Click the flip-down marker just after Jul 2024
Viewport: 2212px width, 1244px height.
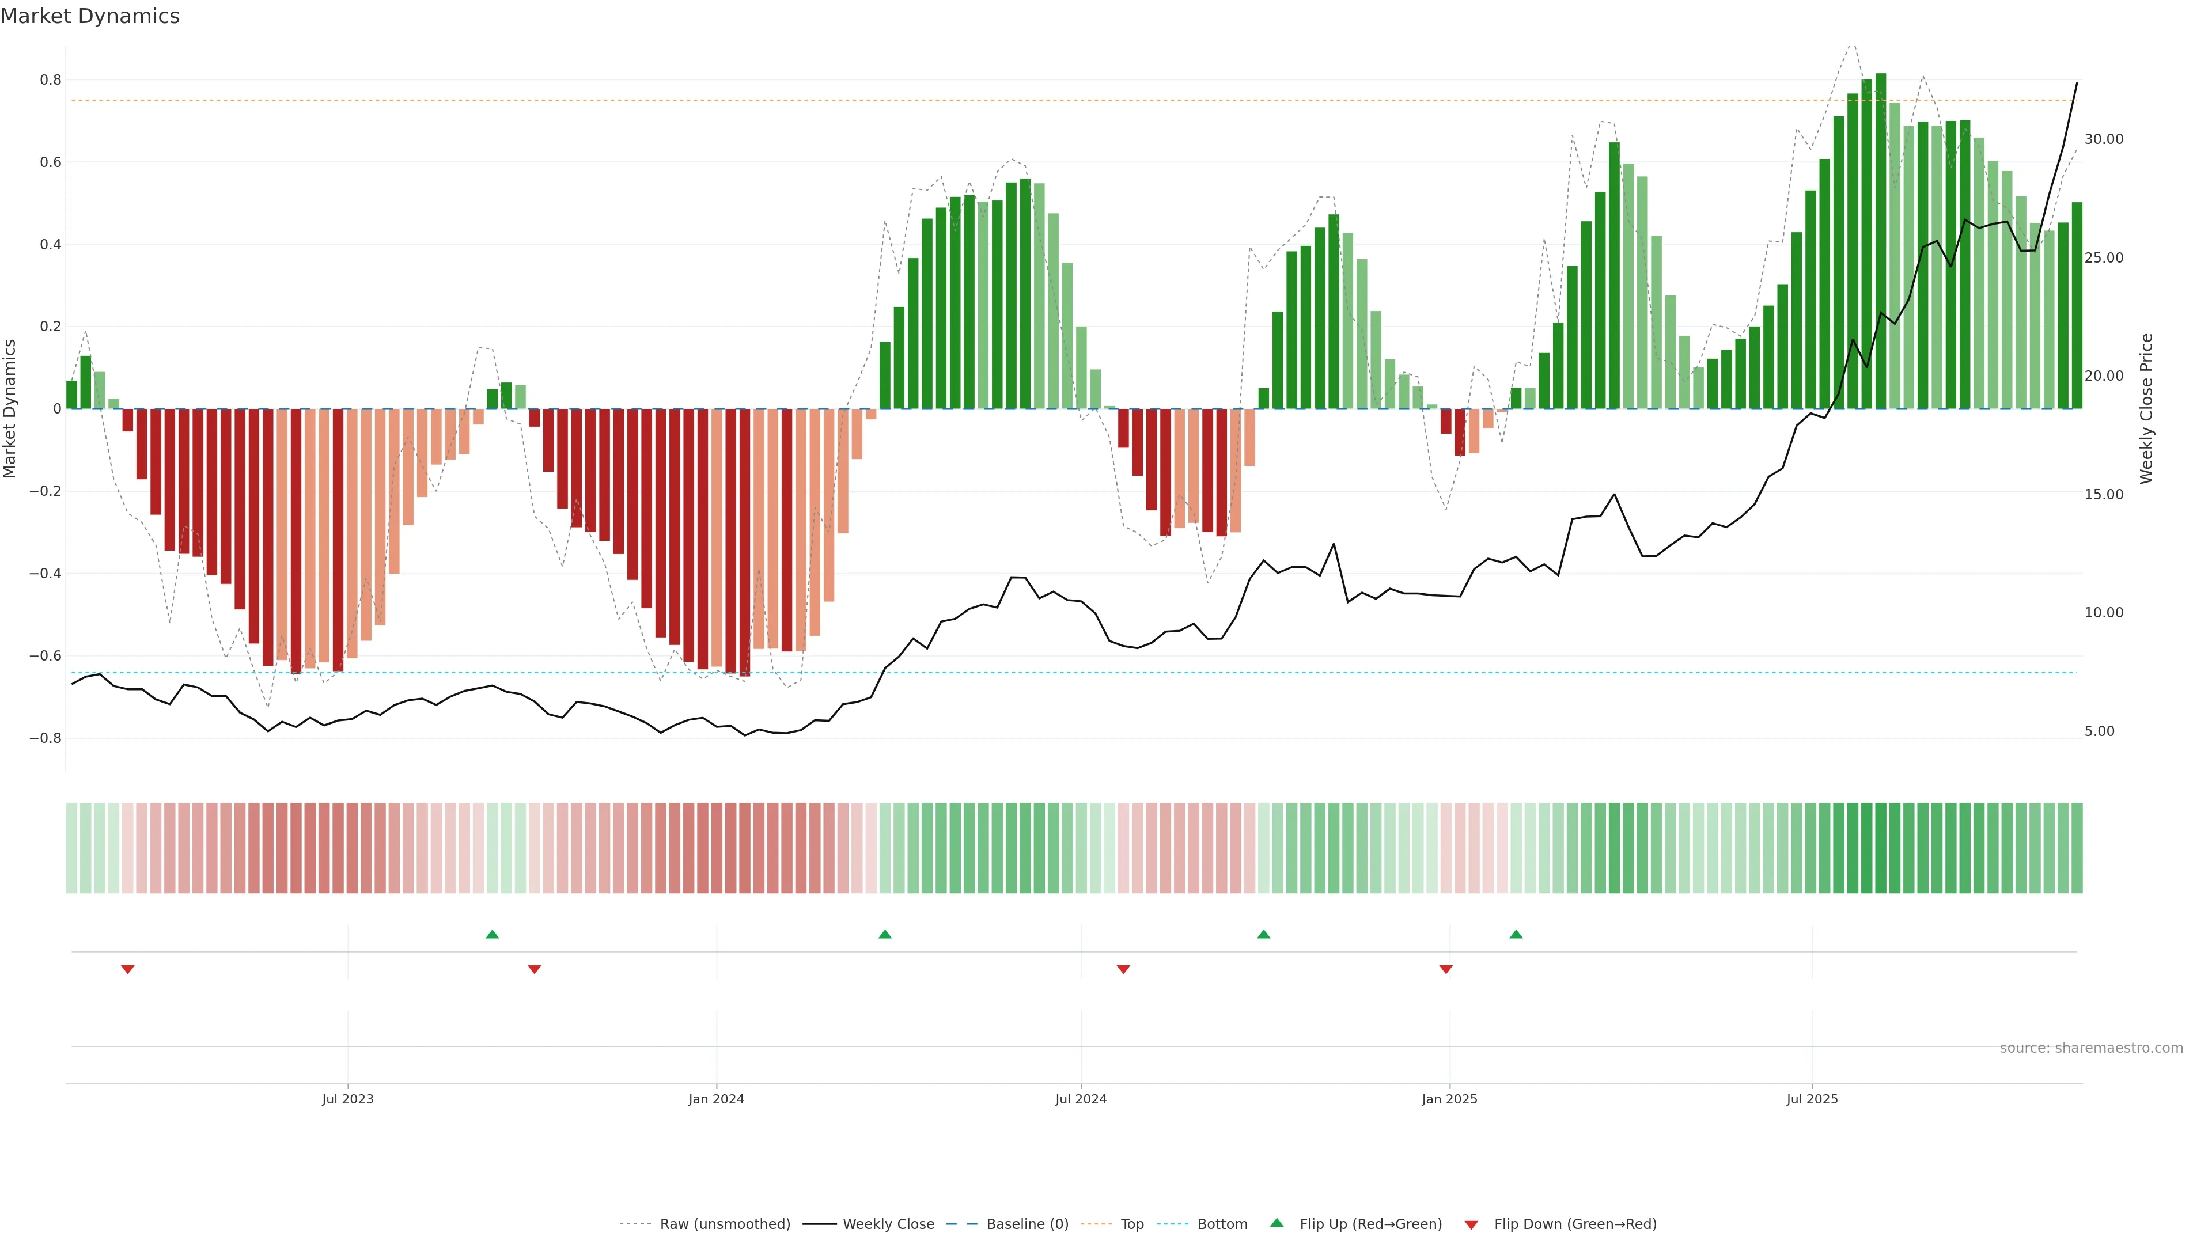[1123, 969]
